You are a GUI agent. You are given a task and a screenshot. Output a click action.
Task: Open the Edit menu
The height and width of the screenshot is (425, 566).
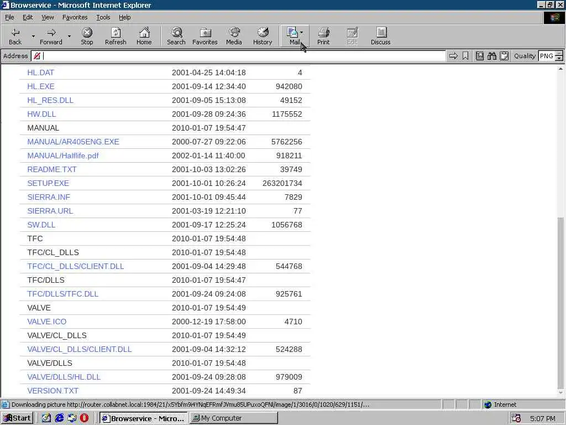(x=28, y=17)
